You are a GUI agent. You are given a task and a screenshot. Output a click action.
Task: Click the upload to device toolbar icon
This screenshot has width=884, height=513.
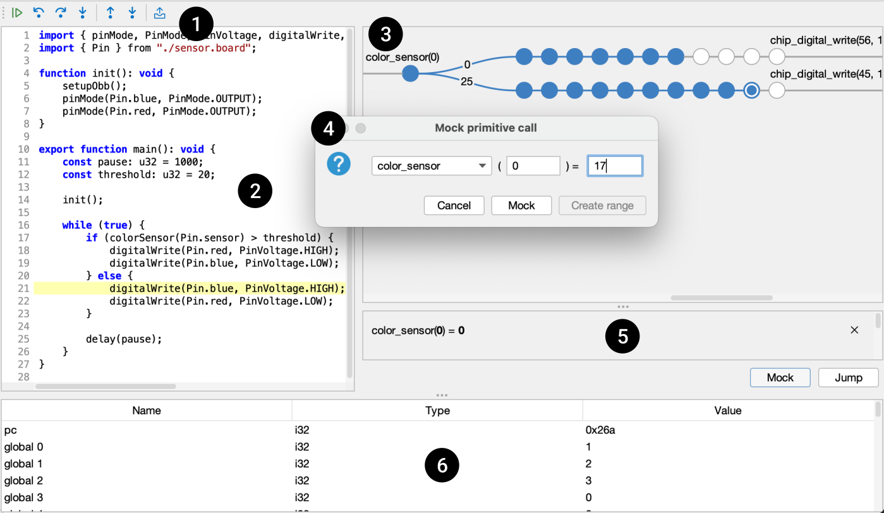(159, 12)
